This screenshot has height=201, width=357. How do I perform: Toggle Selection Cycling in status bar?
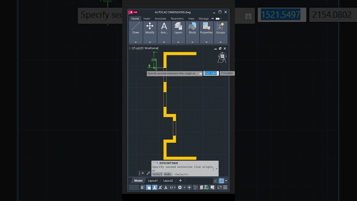coord(149,187)
